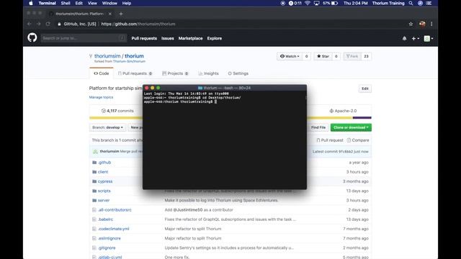Image resolution: width=461 pixels, height=259 pixels.
Task: Open the thoriumsim owner link
Action: 107,56
